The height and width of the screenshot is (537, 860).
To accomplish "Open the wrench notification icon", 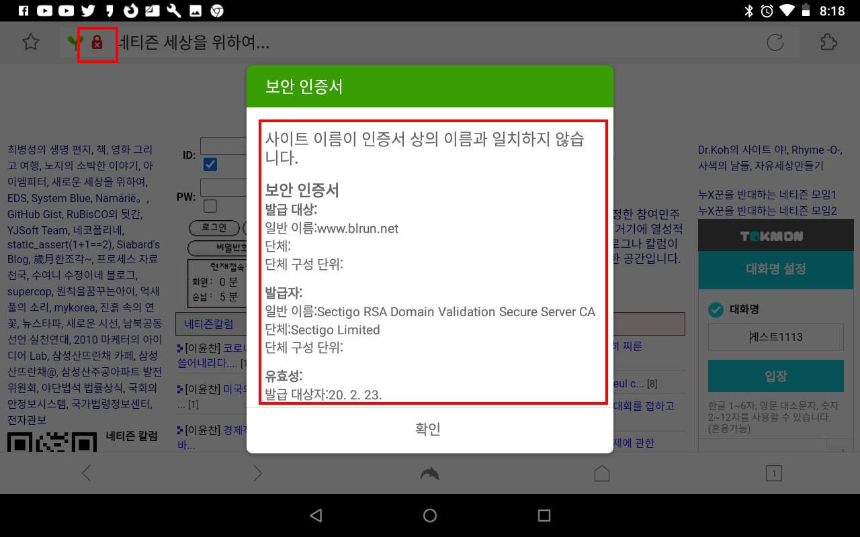I will 174,11.
